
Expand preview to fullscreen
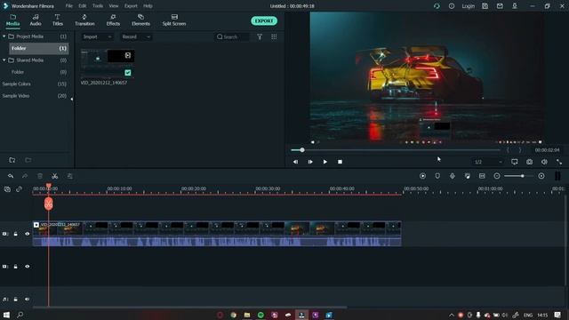559,162
